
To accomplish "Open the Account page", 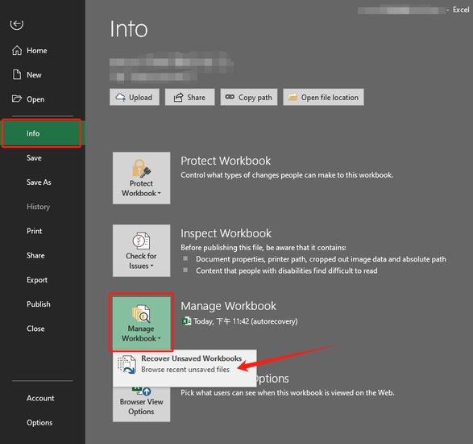I will (x=43, y=398).
